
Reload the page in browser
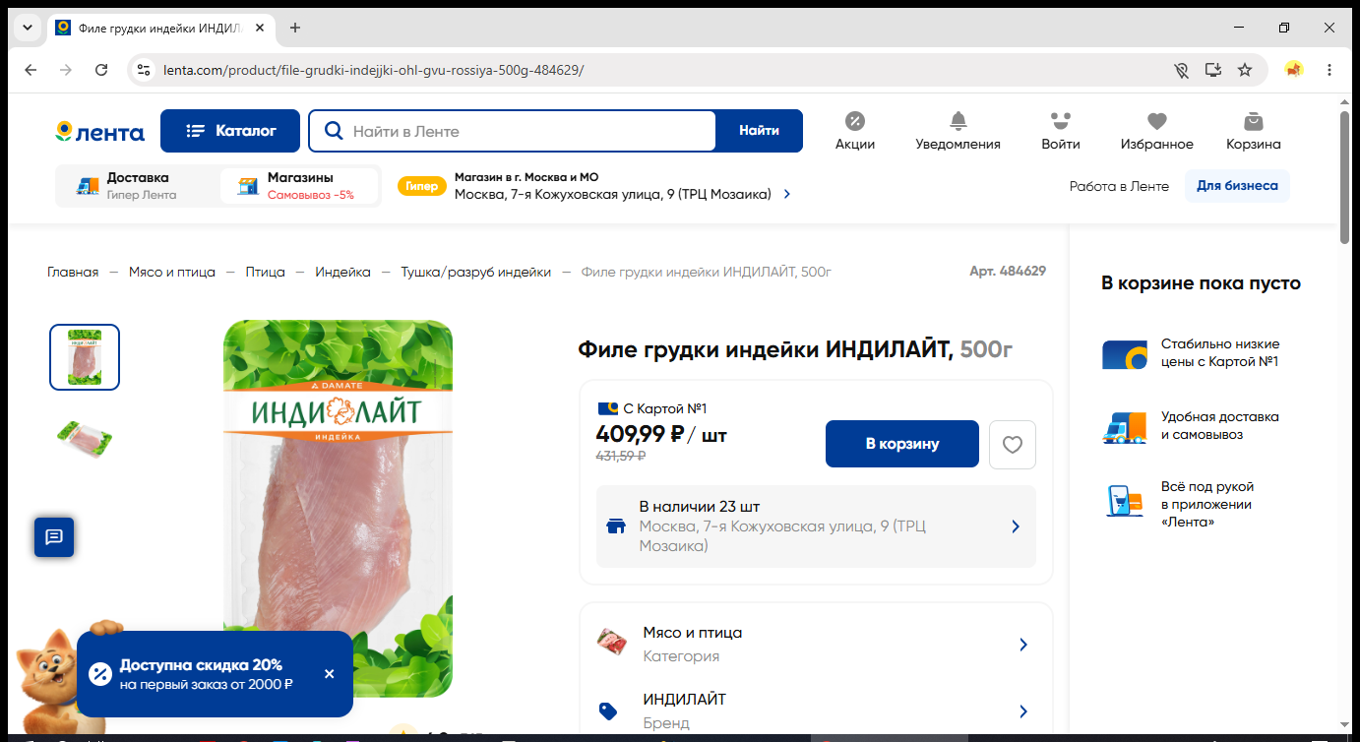point(101,70)
